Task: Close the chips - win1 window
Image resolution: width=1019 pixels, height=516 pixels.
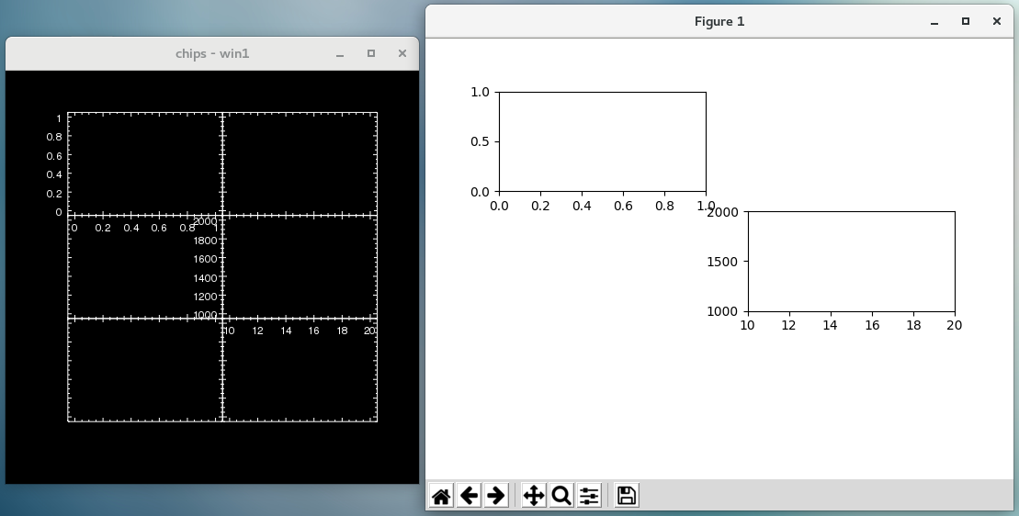Action: 402,54
